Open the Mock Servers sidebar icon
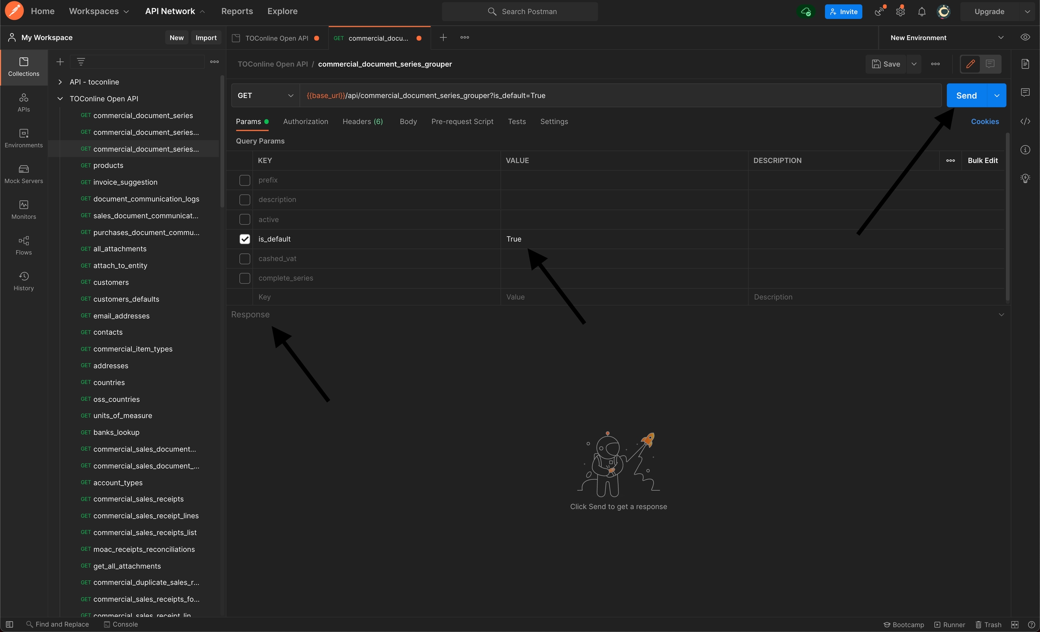The width and height of the screenshot is (1040, 632). 23,174
